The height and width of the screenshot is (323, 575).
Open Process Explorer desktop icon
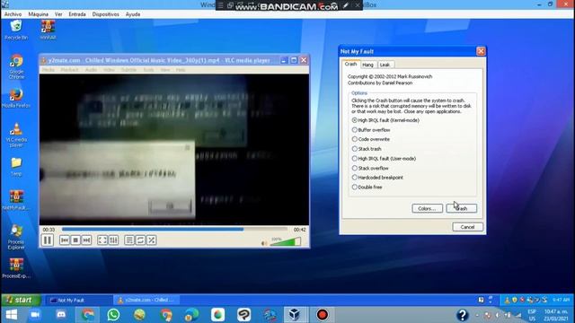[x=16, y=237]
